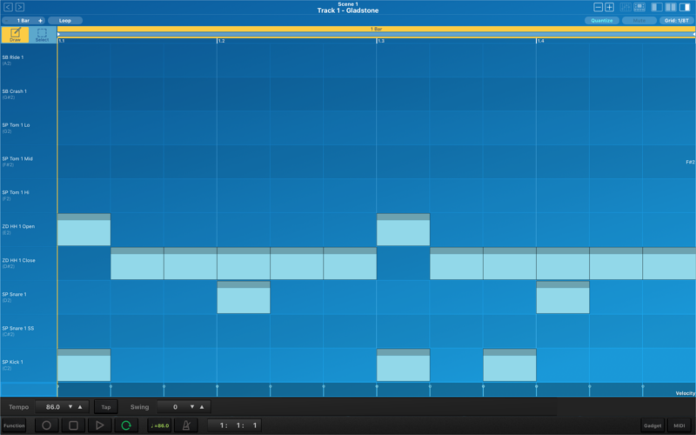Decrease tempo with the down arrow
The image size is (696, 435).
tap(70, 406)
